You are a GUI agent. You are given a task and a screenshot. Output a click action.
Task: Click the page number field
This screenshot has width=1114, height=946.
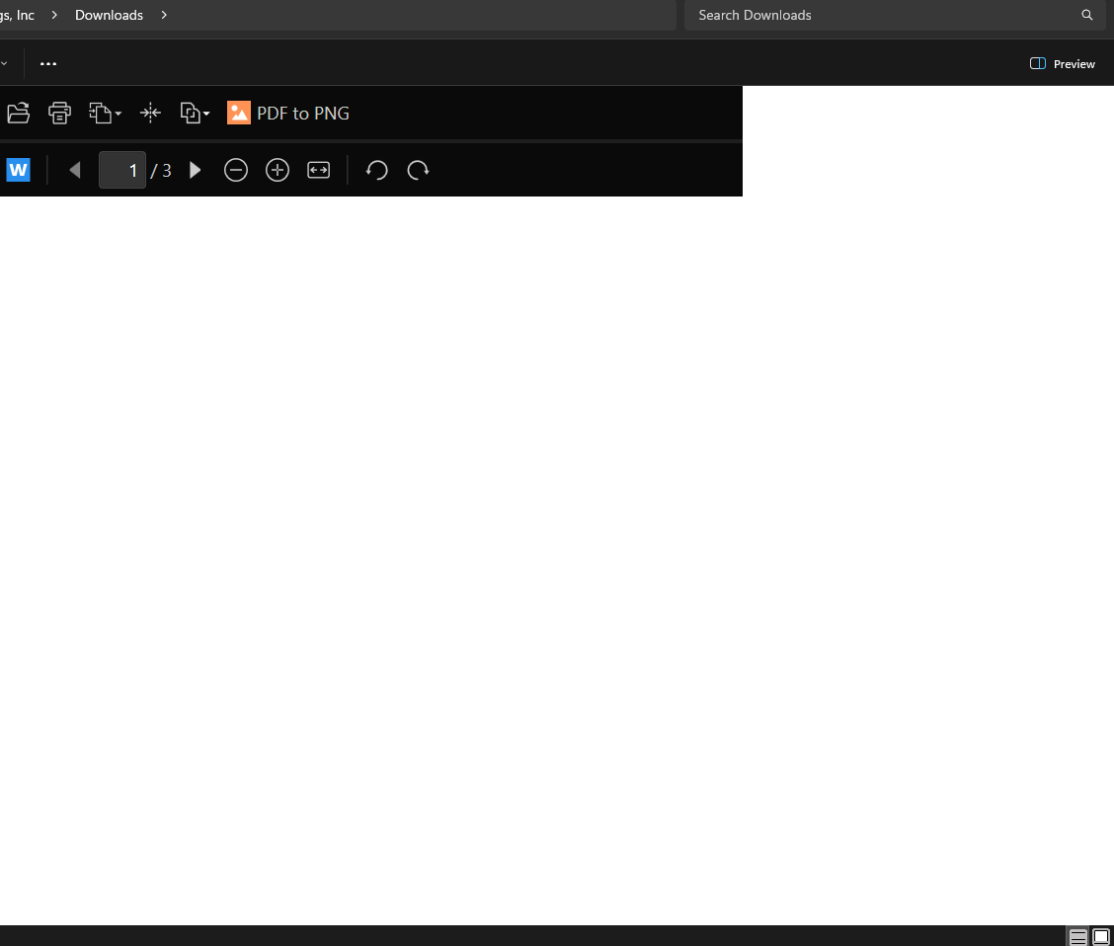click(122, 171)
